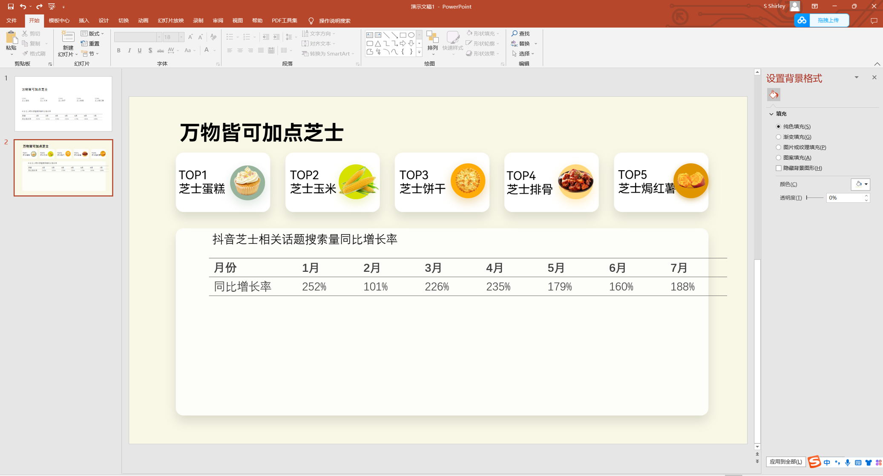883x476 pixels.
Task: Click the Save icon in title bar
Action: [x=11, y=6]
